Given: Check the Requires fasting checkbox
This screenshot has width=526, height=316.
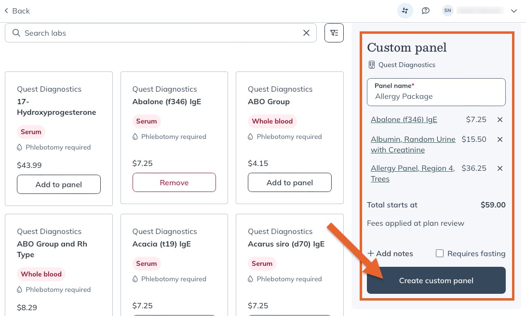Looking at the screenshot, I should [439, 253].
